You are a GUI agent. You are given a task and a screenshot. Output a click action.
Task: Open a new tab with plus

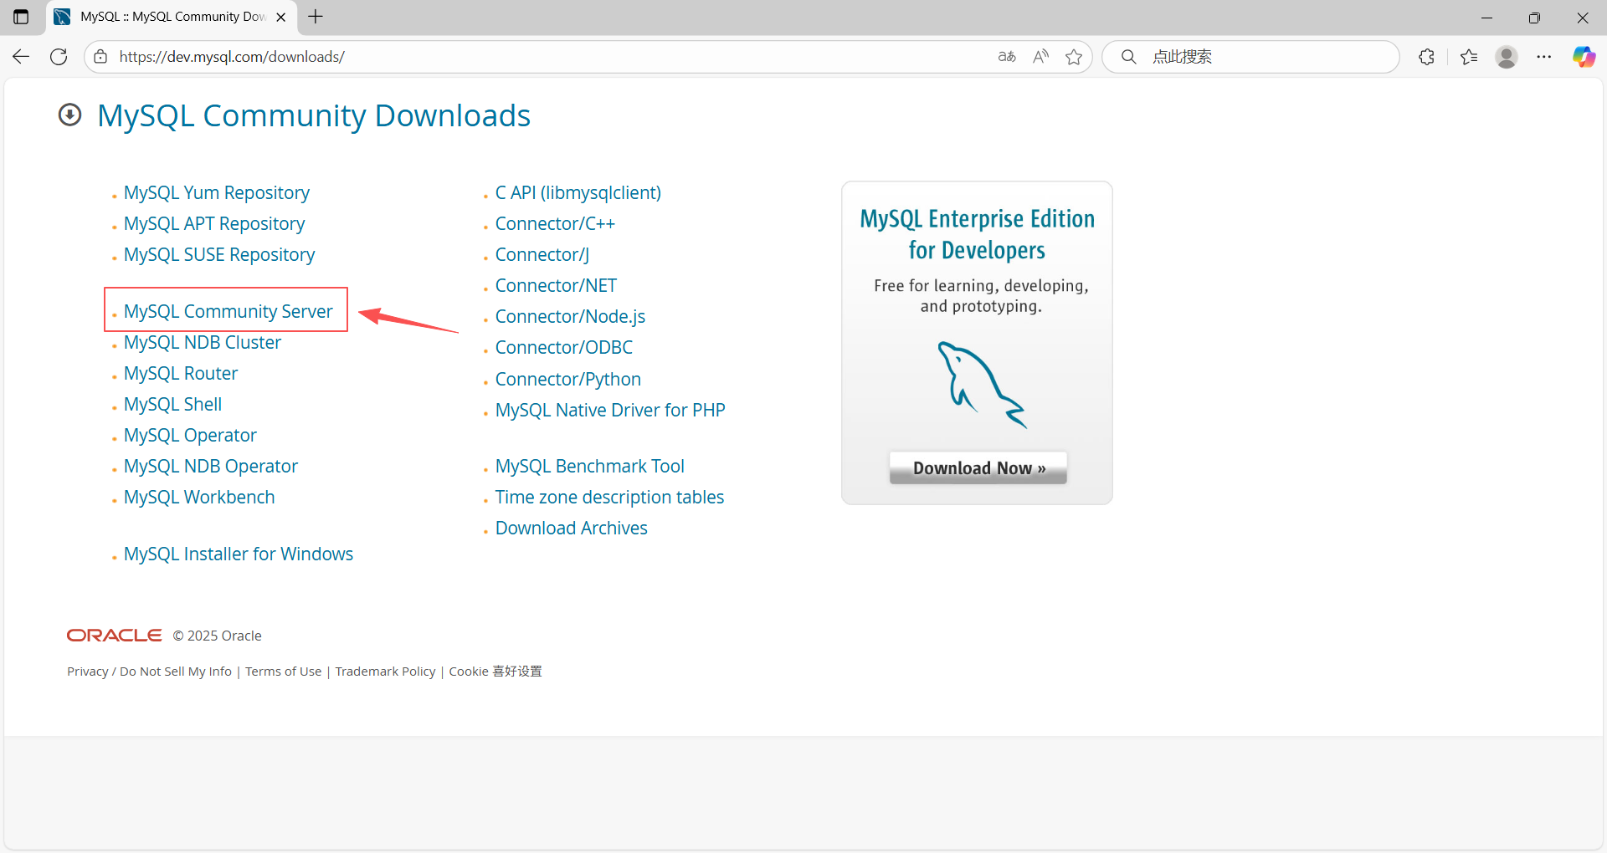click(x=316, y=17)
